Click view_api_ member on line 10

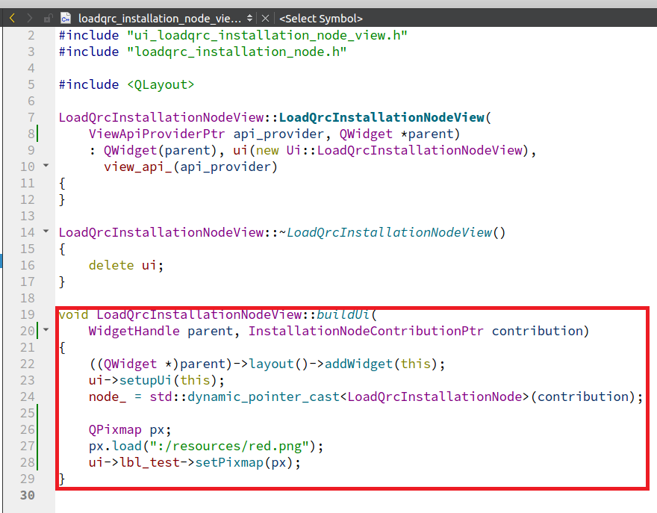tap(138, 167)
